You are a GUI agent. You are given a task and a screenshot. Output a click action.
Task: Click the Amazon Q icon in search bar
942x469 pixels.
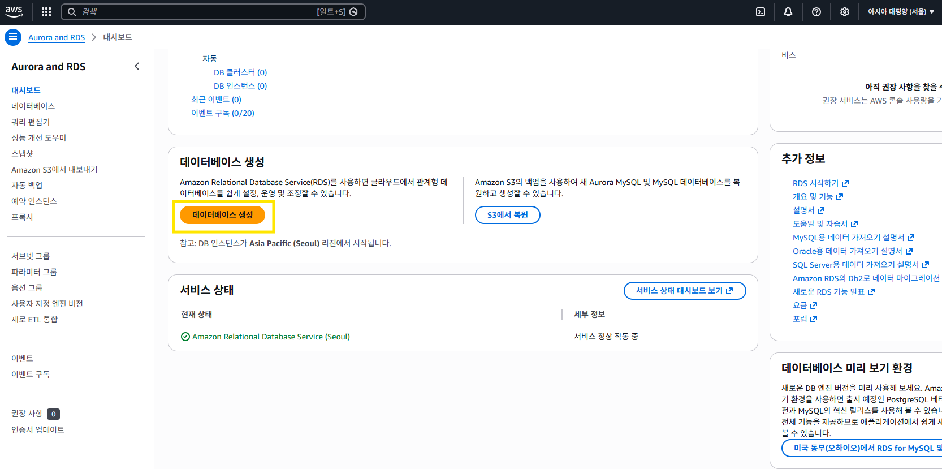(x=354, y=12)
